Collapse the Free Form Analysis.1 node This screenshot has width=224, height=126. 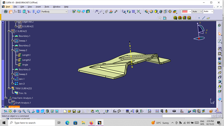click(x=6, y=98)
